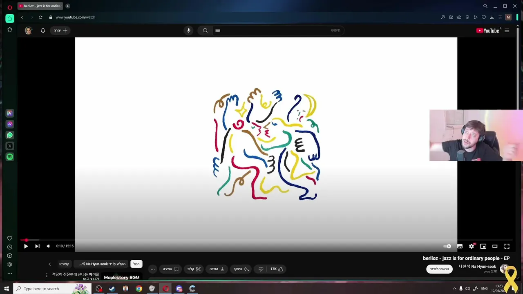The image size is (523, 294).
Task: Open the ad blocker shield icon
Action: 467,17
